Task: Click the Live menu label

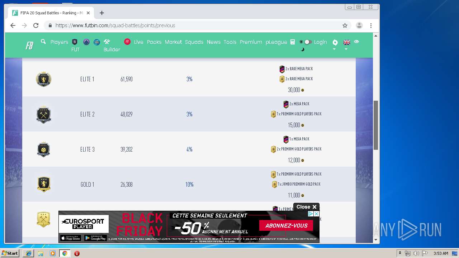Action: point(138,42)
